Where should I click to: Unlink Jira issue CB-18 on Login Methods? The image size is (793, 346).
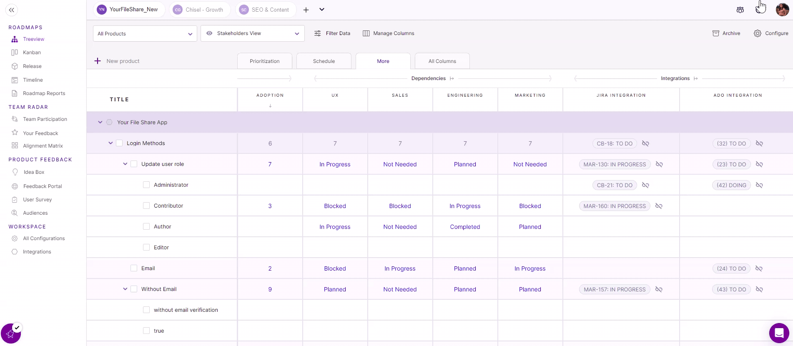point(645,143)
